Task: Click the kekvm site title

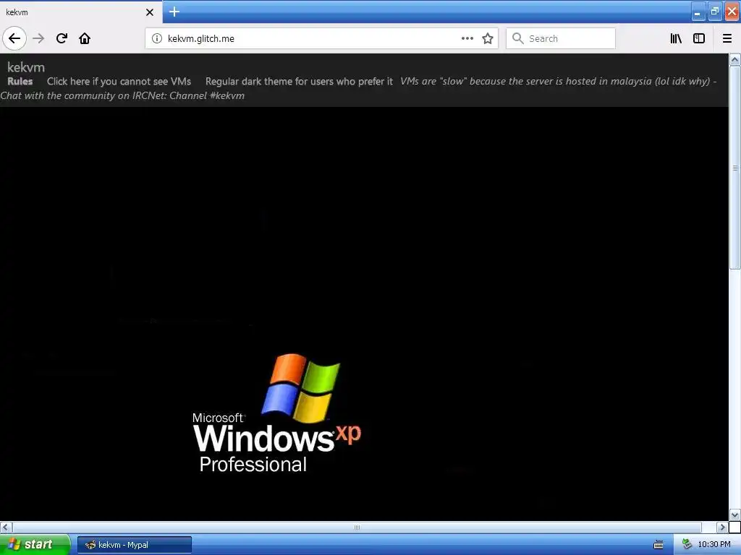Action: (x=26, y=67)
